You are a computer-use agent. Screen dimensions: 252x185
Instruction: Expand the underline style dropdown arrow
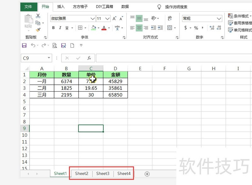click(72, 28)
